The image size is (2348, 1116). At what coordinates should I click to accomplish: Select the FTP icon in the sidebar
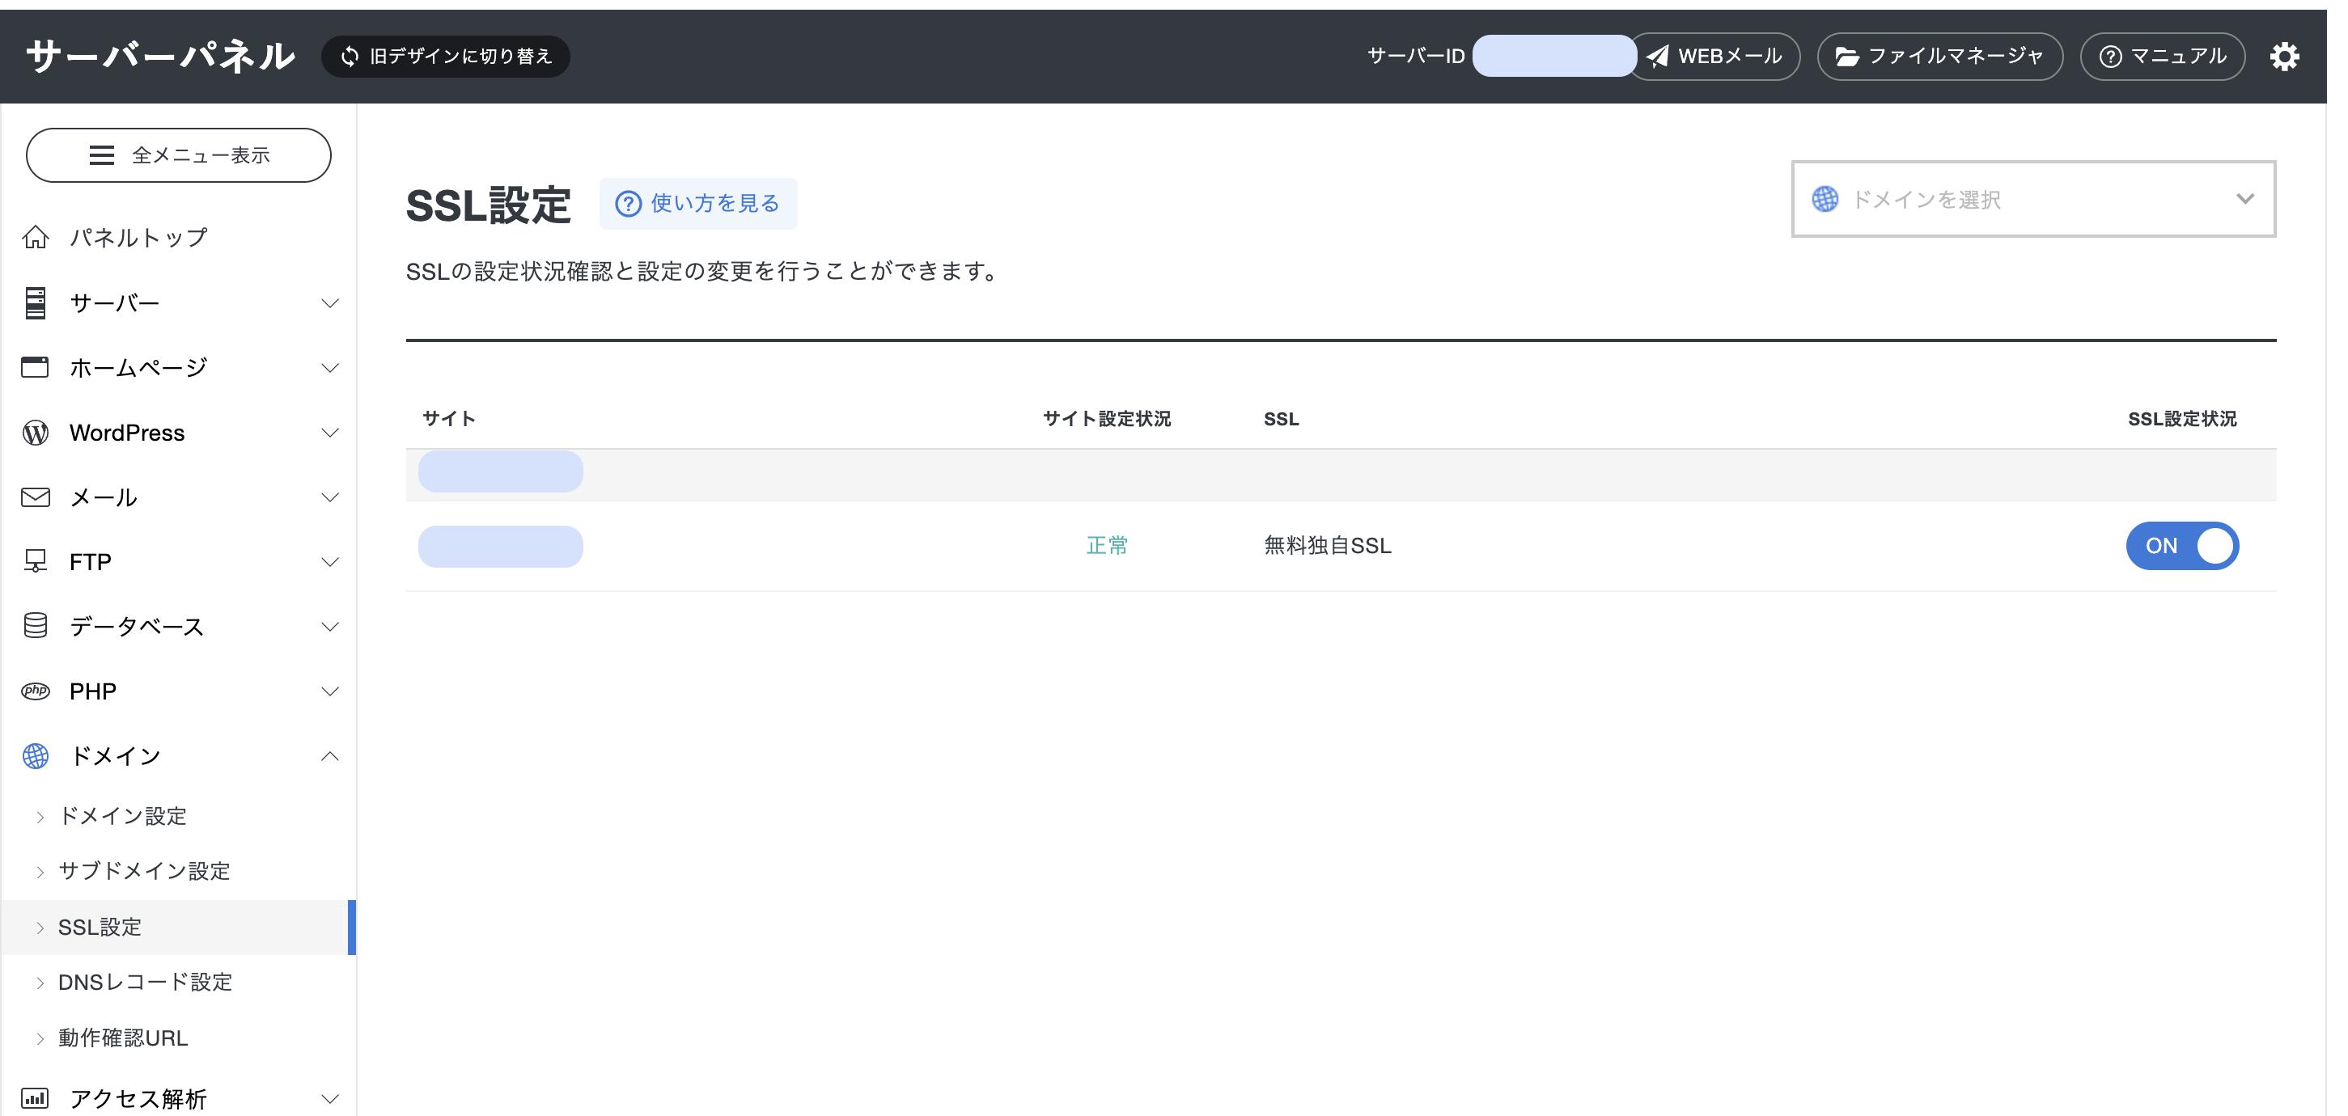click(35, 561)
